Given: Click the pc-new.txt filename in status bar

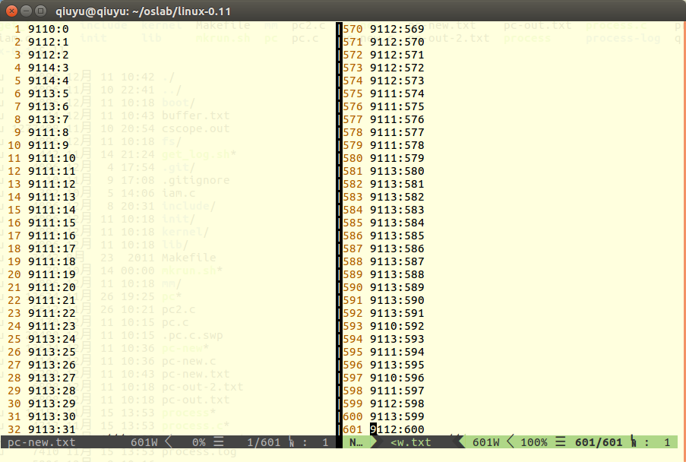Looking at the screenshot, I should coord(42,442).
